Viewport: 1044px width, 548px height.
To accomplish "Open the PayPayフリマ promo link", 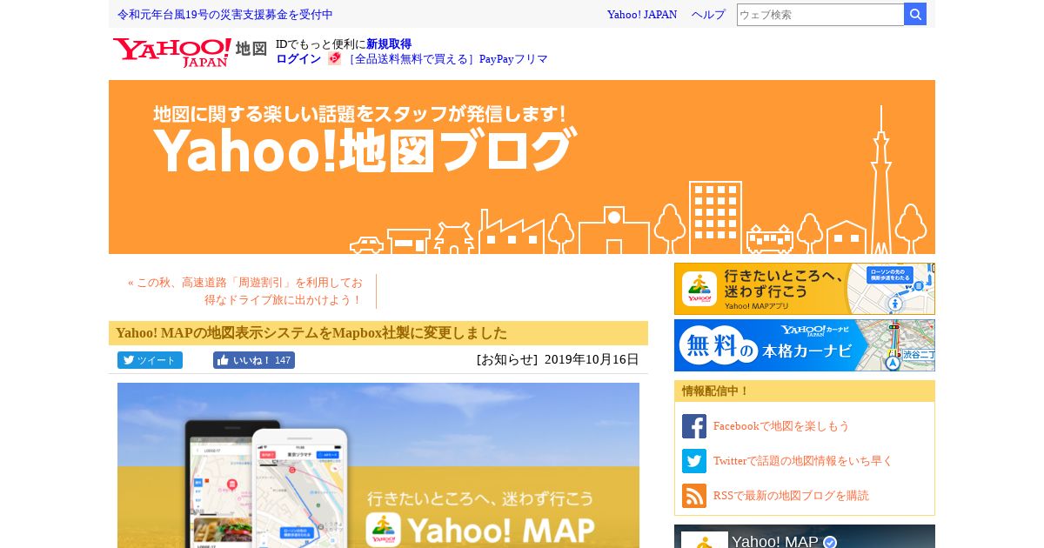I will pos(448,59).
